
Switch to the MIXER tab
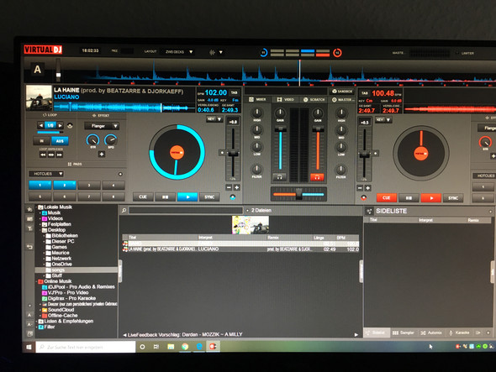tap(257, 99)
